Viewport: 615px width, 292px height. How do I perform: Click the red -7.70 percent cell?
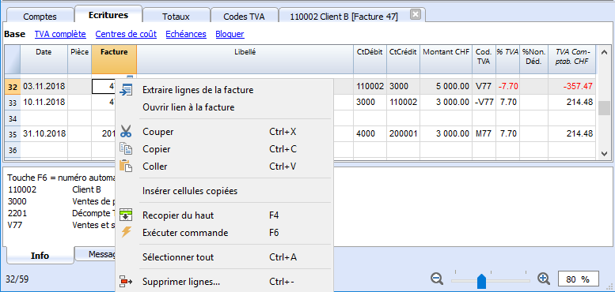pos(508,87)
